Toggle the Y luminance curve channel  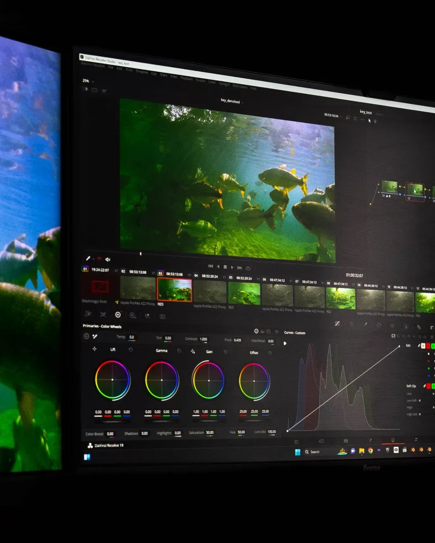(x=423, y=346)
